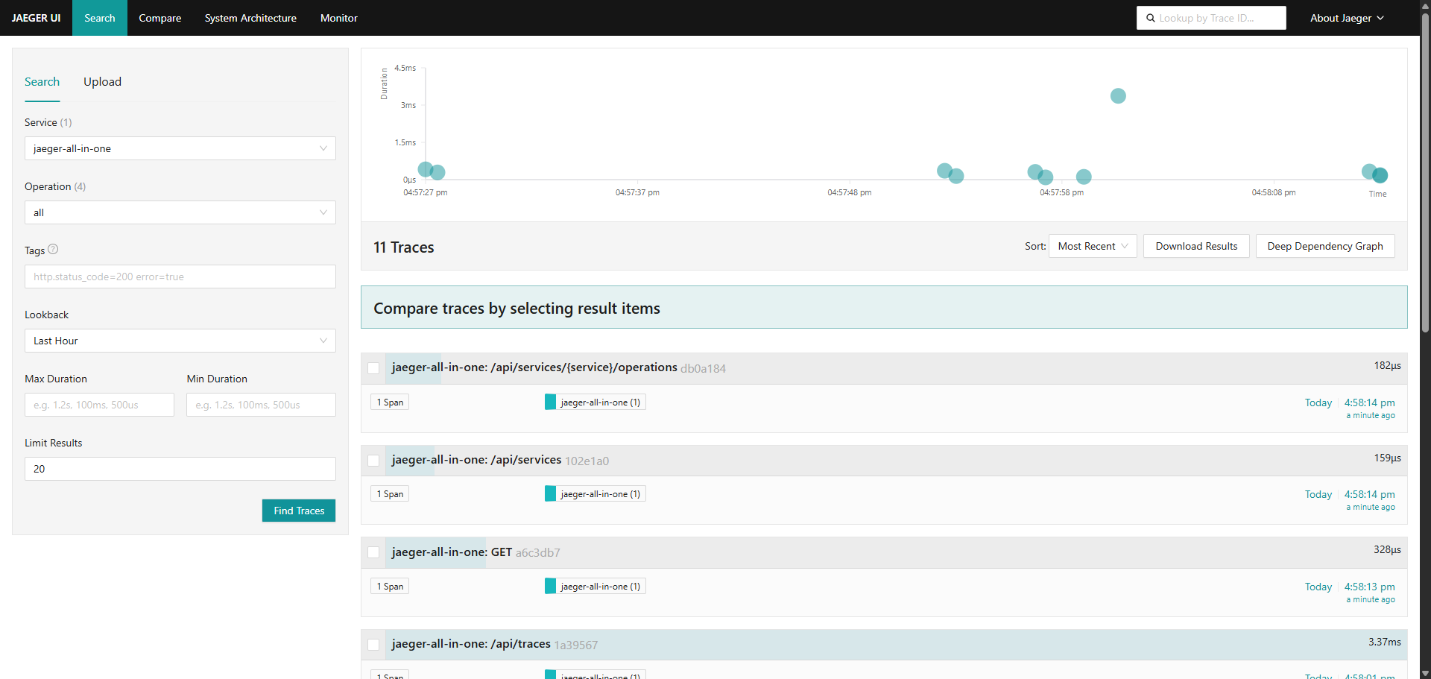
Task: Click the jaeger-all-in-one (1) tag in 102e1a0 trace
Action: 595,494
